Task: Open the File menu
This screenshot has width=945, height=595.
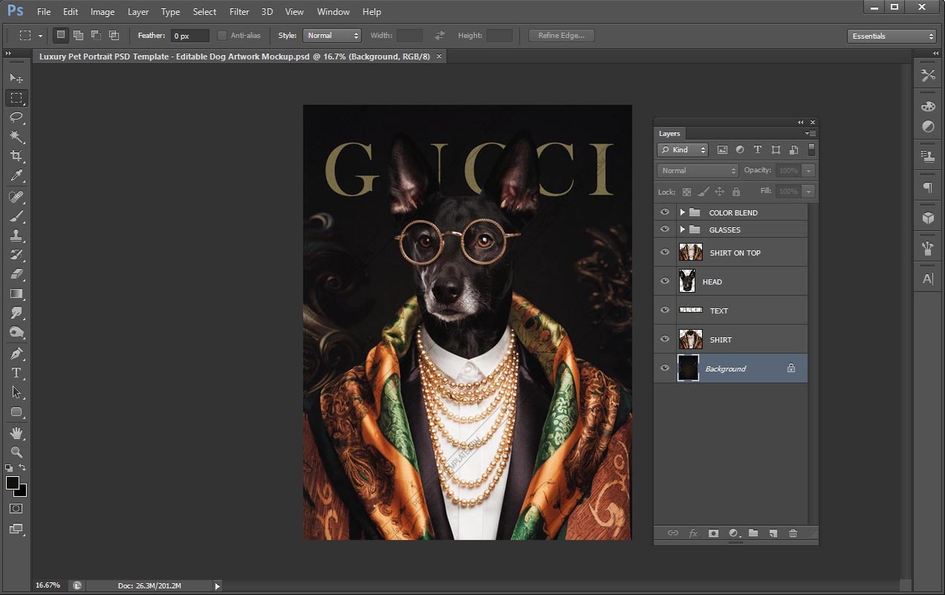Action: click(44, 12)
